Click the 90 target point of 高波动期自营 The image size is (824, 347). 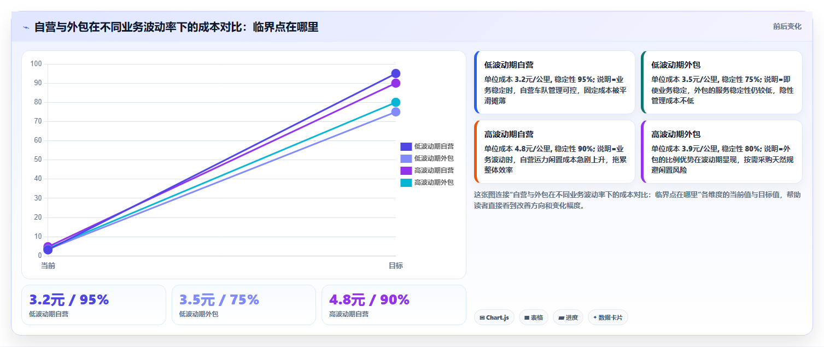pyautogui.click(x=396, y=83)
